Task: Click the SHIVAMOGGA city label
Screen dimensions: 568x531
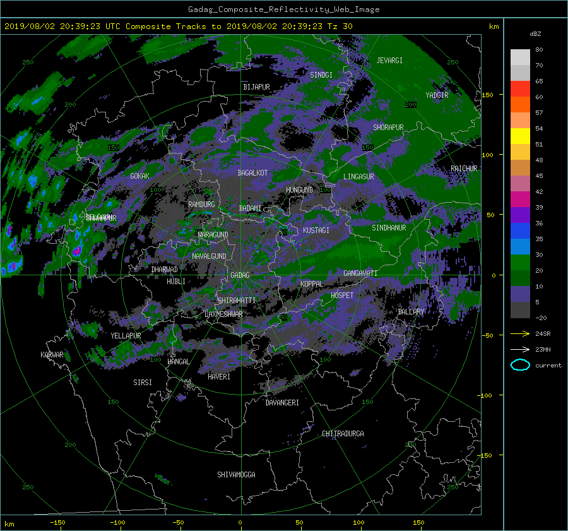Action: pyautogui.click(x=236, y=474)
